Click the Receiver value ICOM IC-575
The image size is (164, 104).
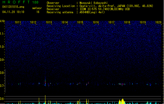point(88,9)
